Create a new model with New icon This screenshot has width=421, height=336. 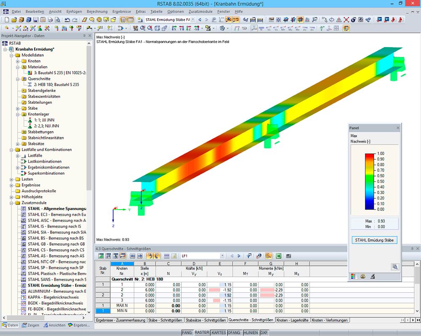(7, 20)
